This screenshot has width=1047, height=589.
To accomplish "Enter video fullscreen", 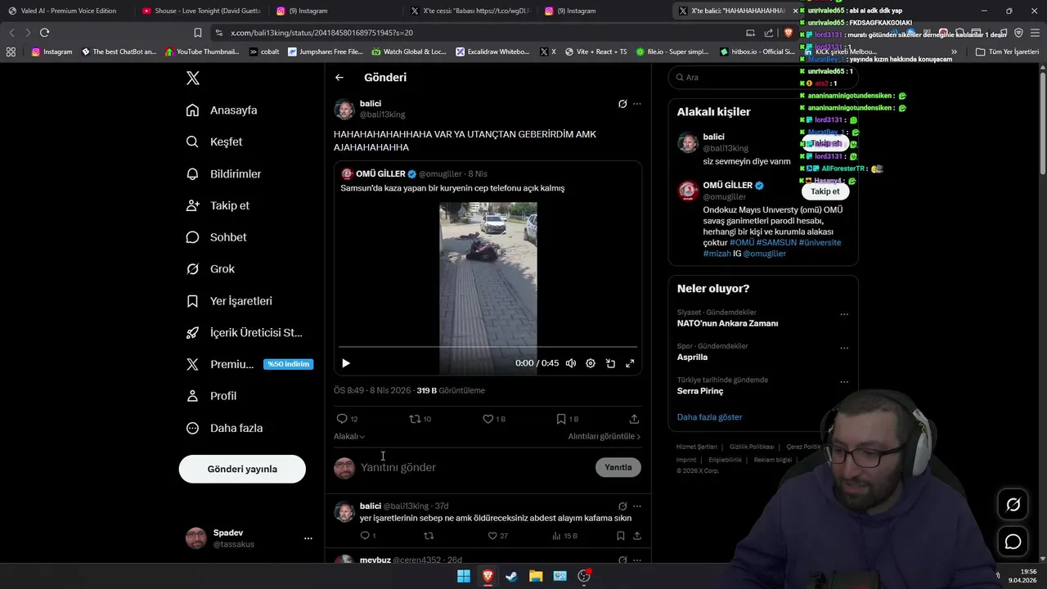I will coord(630,363).
